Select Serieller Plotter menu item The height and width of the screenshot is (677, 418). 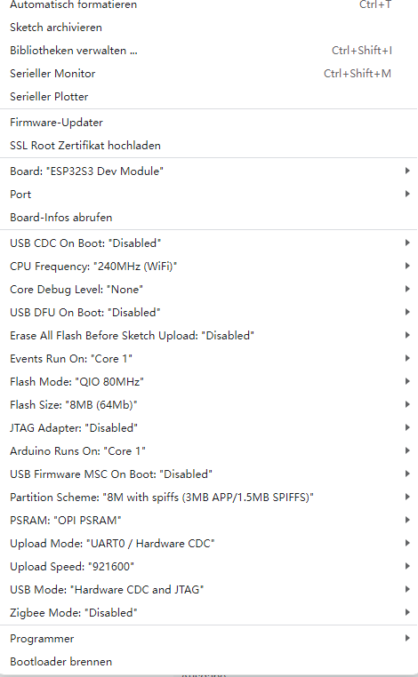click(x=209, y=97)
